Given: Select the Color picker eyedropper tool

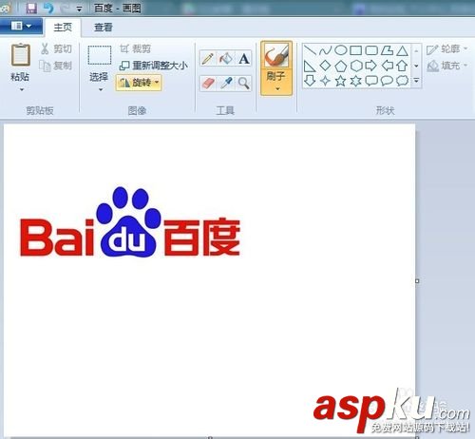Looking at the screenshot, I should tap(226, 84).
